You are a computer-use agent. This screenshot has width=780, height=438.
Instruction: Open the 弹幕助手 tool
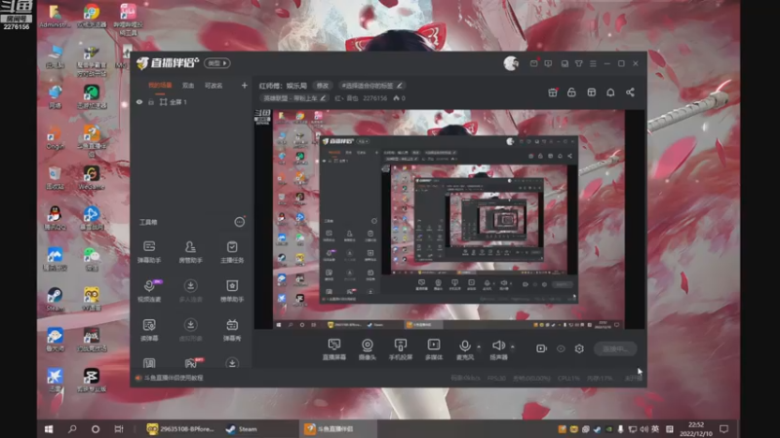(149, 251)
